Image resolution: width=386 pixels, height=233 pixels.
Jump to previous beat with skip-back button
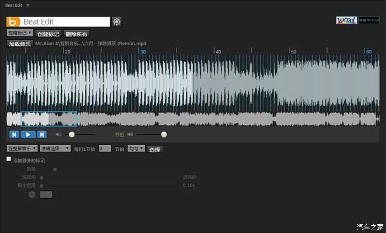tap(14, 135)
